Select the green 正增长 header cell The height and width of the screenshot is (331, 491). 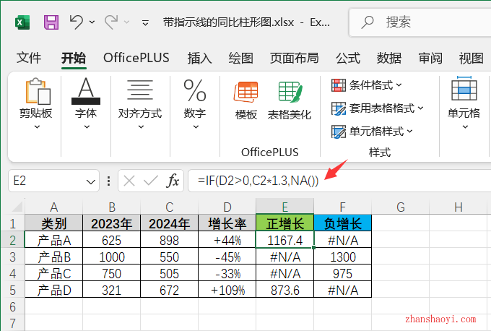point(284,223)
